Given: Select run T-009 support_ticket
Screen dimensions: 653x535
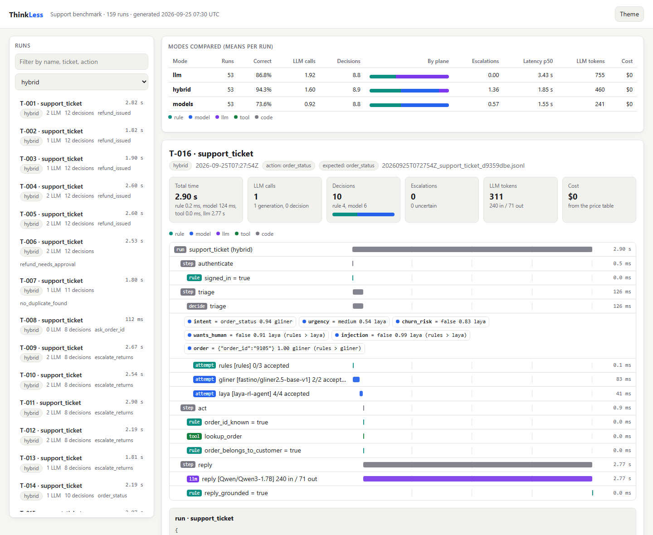Looking at the screenshot, I should tap(82, 352).
